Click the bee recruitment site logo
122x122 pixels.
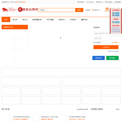[x=28, y=9]
